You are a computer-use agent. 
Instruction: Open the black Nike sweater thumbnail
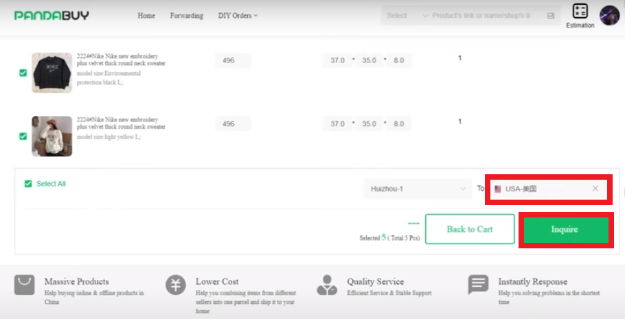[52, 73]
